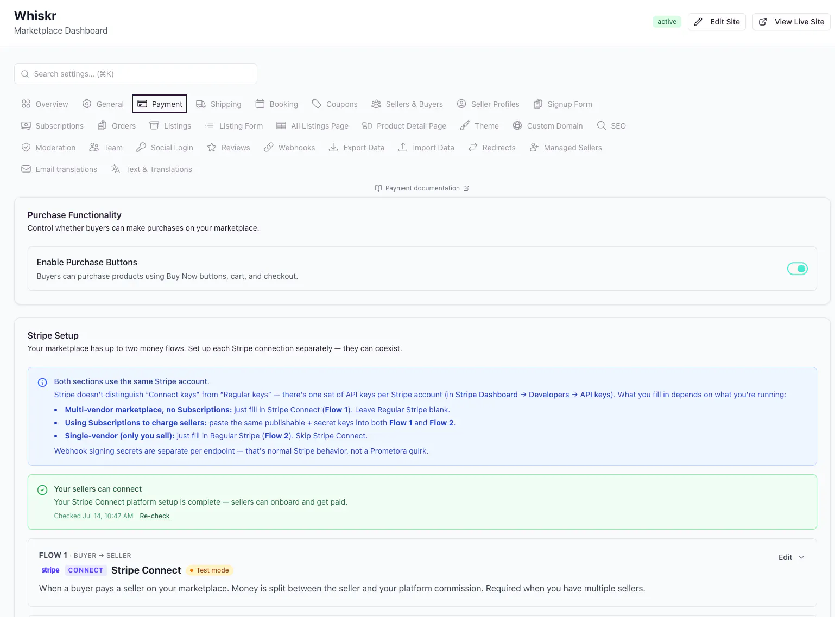Click the 'Your sellers can connect' message
The height and width of the screenshot is (617, 835).
98,489
